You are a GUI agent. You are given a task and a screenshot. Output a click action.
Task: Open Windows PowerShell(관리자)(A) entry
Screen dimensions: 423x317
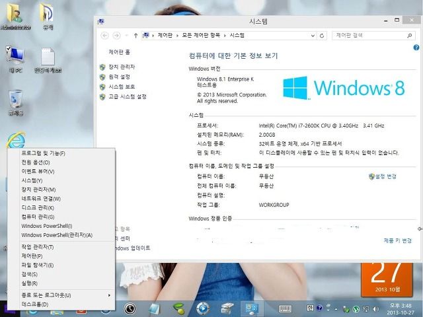tap(61, 235)
